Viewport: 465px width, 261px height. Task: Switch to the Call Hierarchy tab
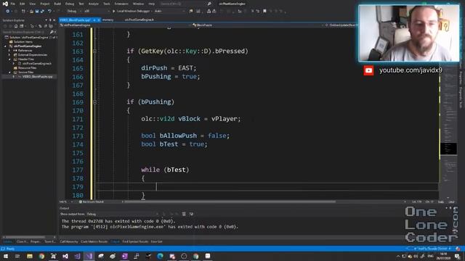click(69, 241)
